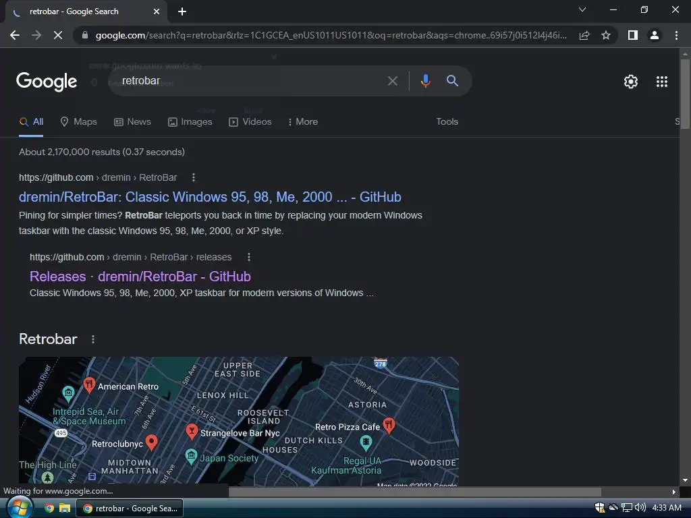Switch to the News tab
The width and height of the screenshot is (691, 518).
133,122
